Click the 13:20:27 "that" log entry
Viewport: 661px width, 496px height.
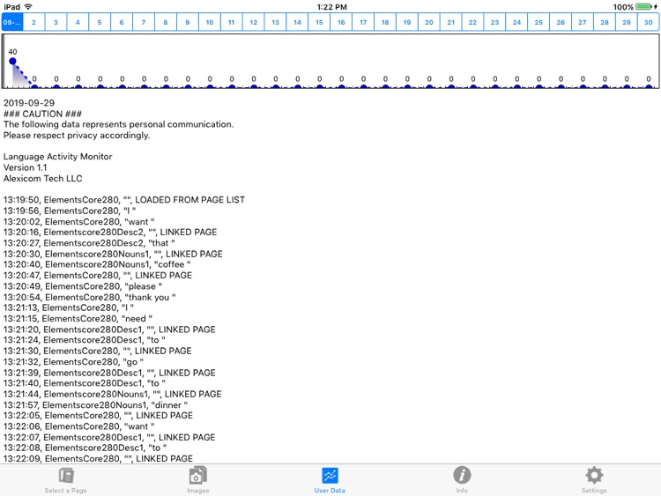point(89,243)
